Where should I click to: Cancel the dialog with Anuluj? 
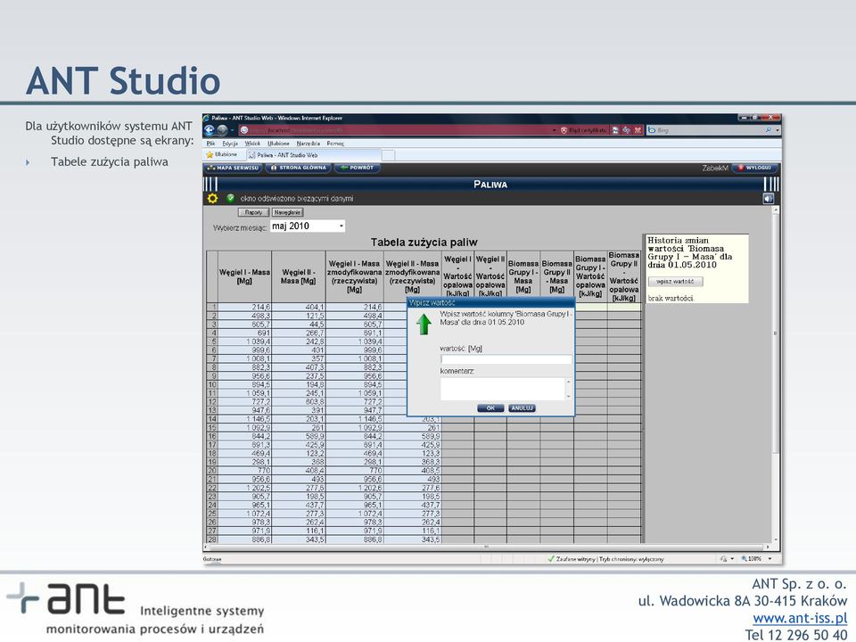[x=522, y=408]
